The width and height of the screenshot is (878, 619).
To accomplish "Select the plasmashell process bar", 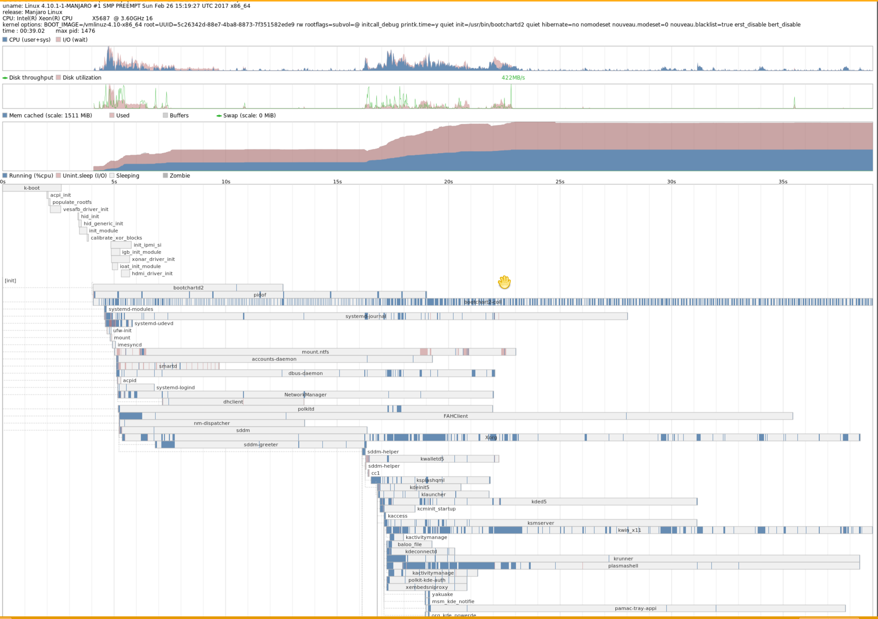I will (623, 566).
